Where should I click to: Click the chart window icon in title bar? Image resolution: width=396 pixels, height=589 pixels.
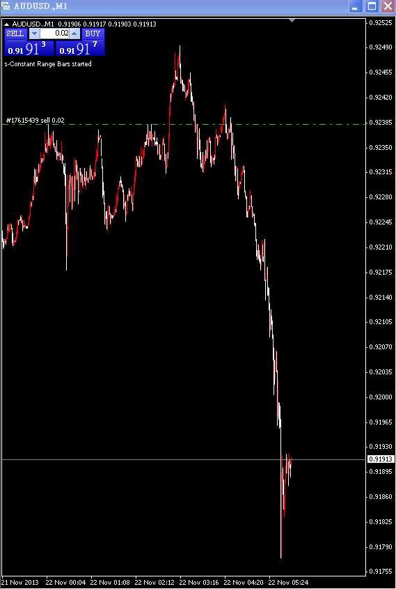[x=6, y=6]
